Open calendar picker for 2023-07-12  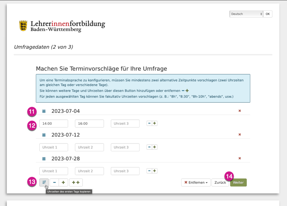coord(44,135)
